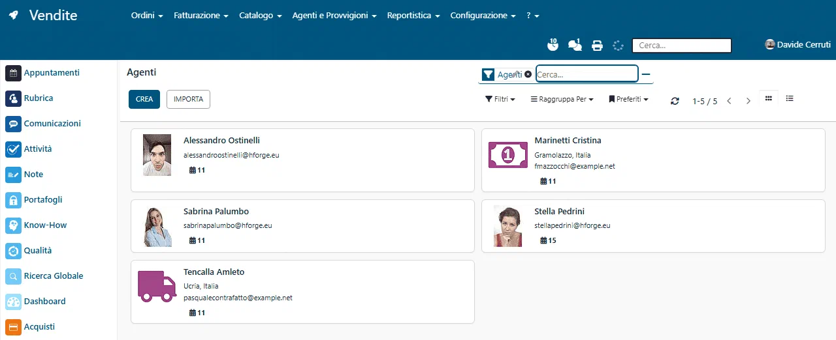
Task: Click calendar icon on Stella Pedrini card
Action: 543,240
